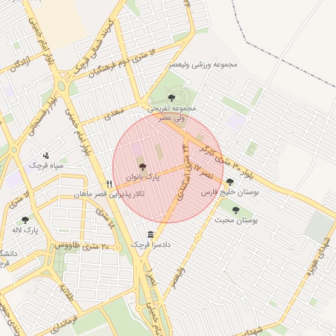Select the سپاه قرچک label
Viewport: 336px width, 336px height.
click(x=46, y=165)
